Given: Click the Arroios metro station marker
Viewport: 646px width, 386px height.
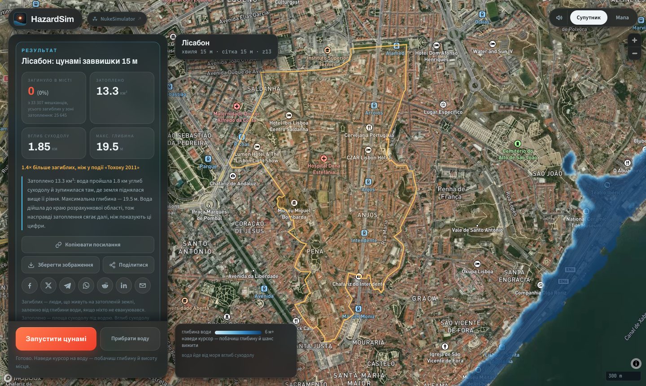Looking at the screenshot, I should [x=374, y=106].
